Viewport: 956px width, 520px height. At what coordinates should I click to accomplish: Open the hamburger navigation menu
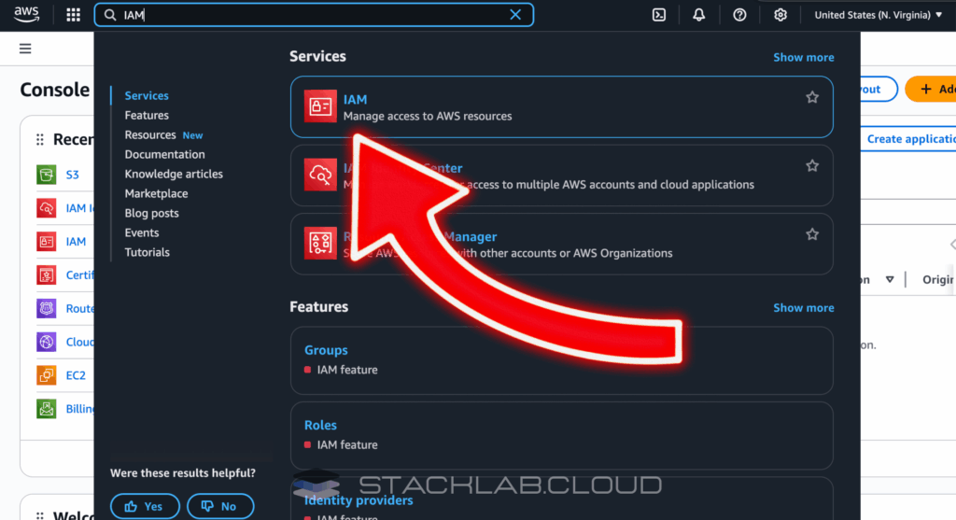[x=25, y=49]
